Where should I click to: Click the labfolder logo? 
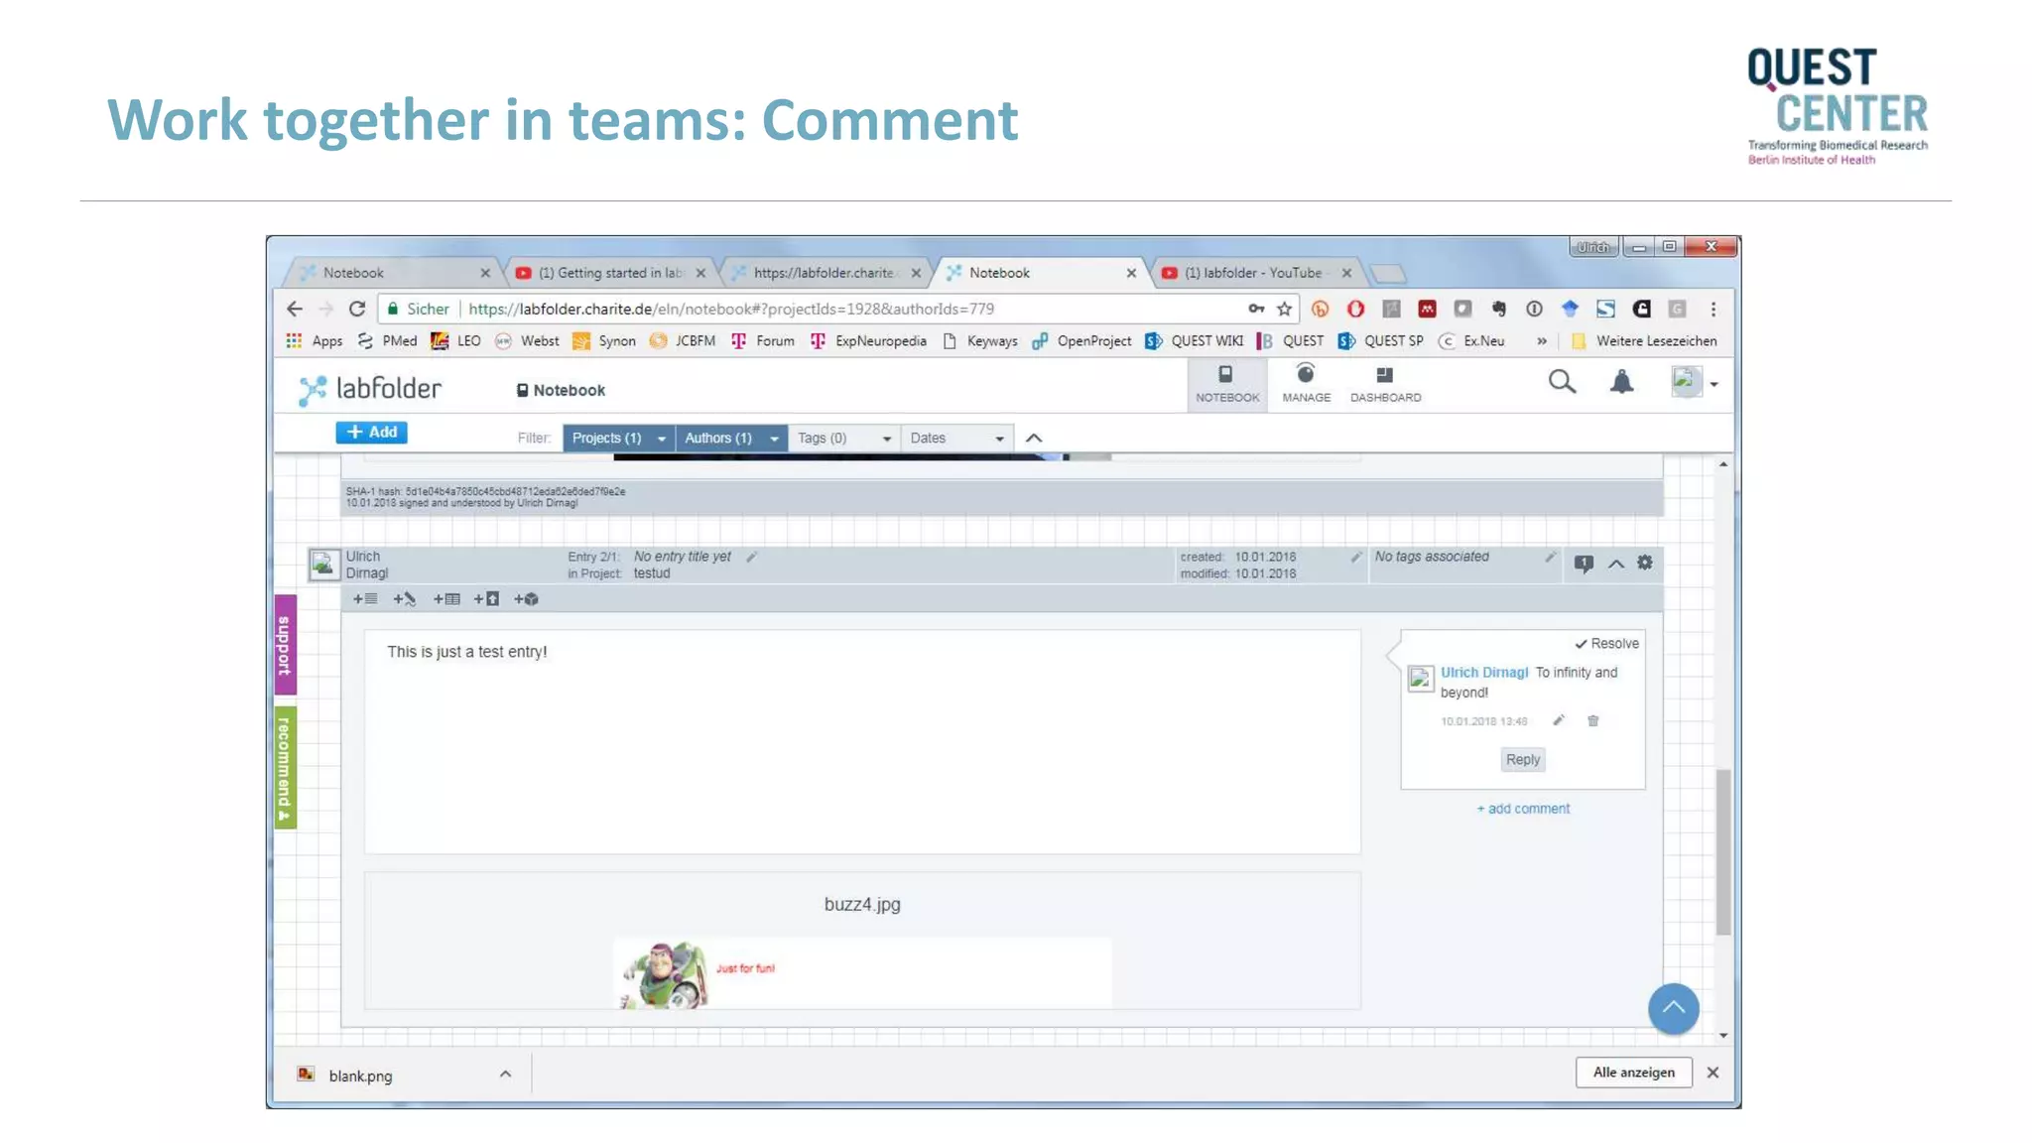(370, 389)
